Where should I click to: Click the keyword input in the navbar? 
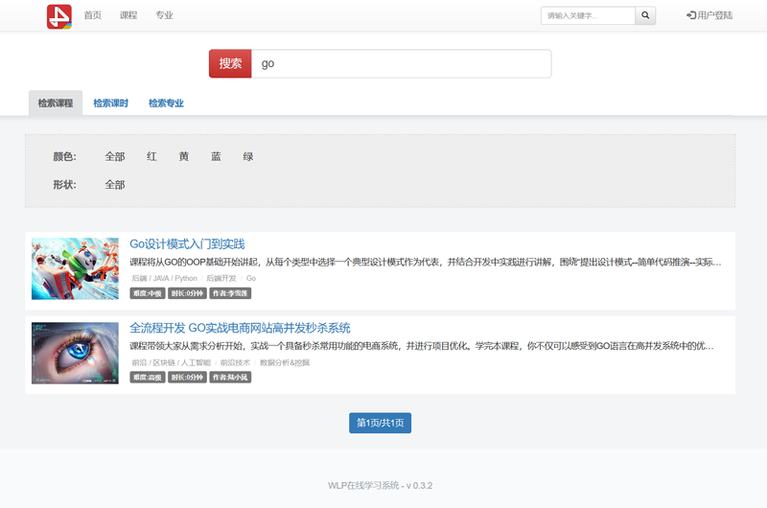click(x=588, y=15)
